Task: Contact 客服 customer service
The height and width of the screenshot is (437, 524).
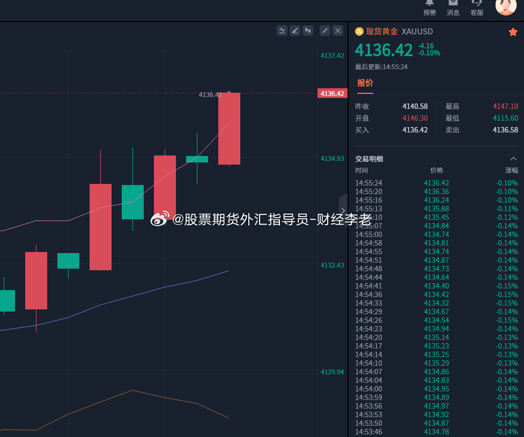Action: click(477, 8)
